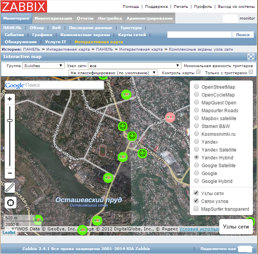Select Mapbox satellite base layer

[x=196, y=118]
